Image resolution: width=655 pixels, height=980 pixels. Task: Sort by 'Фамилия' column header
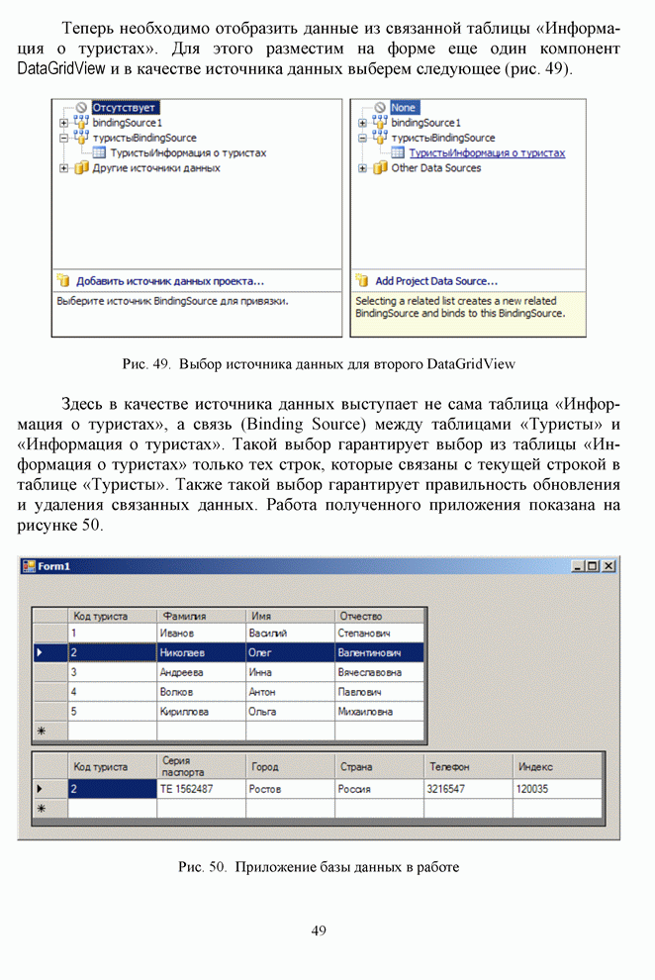tap(201, 616)
